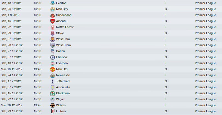Click the Newcastle team name

tap(63, 75)
